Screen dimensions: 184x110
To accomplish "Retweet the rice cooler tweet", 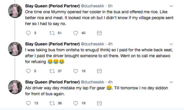I will [52, 33].
